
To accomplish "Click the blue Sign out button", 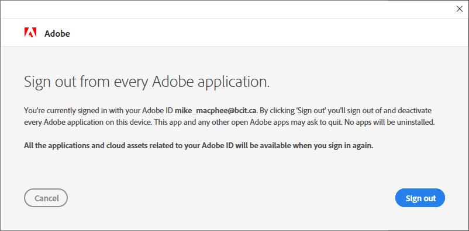I will pyautogui.click(x=420, y=198).
